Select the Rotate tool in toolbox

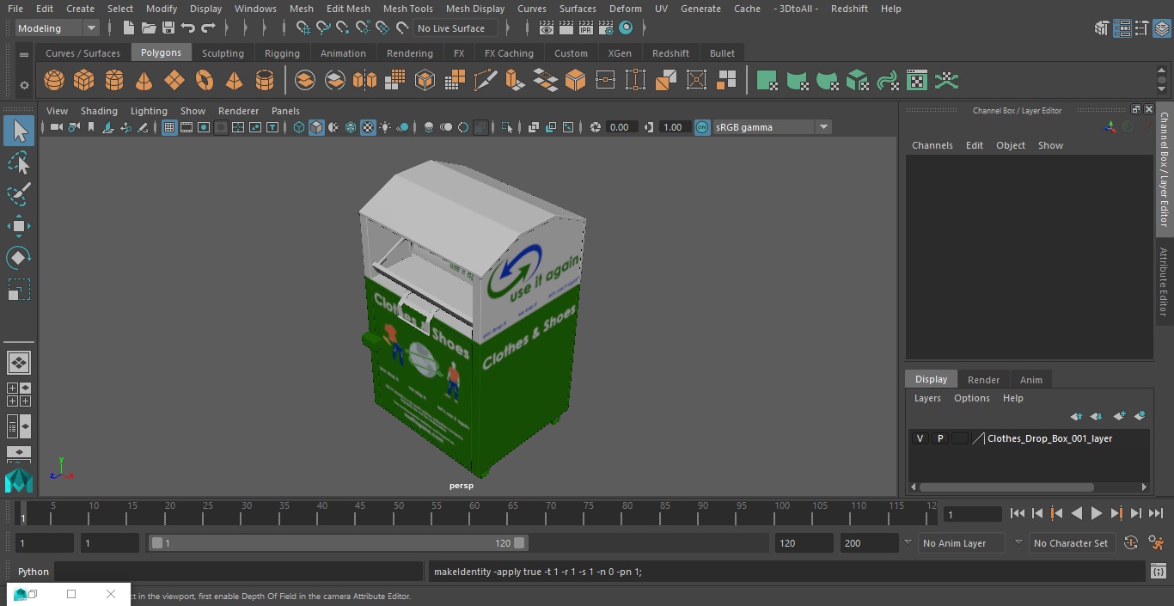[x=19, y=258]
